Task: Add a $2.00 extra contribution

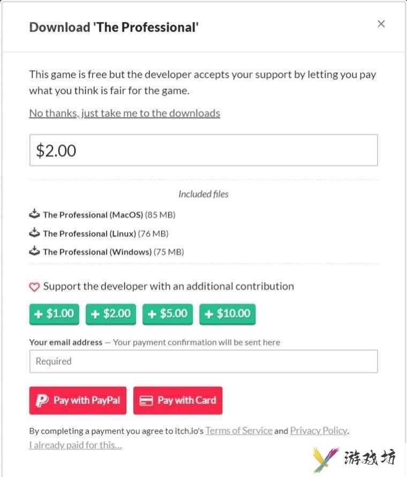Action: (x=111, y=314)
